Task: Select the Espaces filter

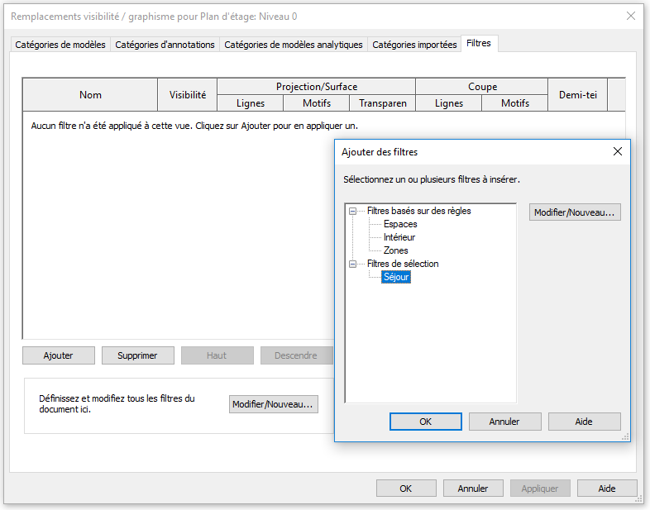Action: [400, 224]
